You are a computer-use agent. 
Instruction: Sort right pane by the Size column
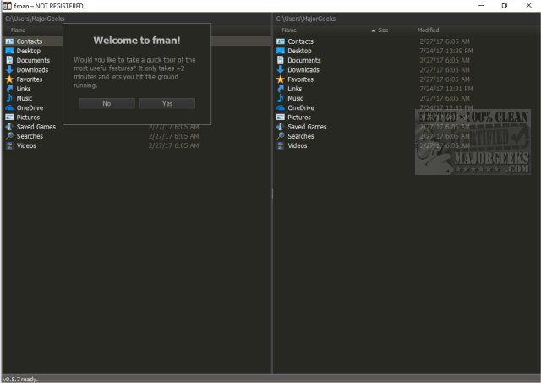click(382, 30)
